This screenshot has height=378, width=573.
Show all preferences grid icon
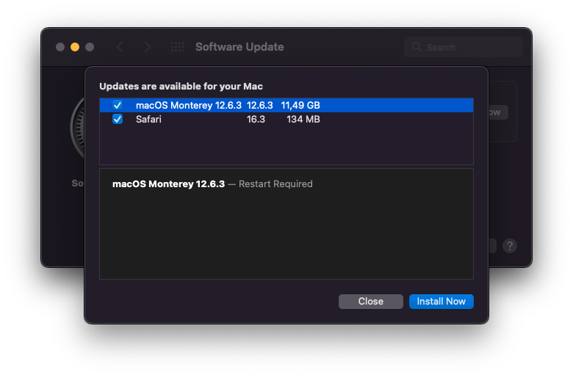178,47
